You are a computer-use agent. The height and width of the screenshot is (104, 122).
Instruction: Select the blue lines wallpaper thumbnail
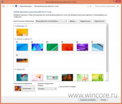tap(22, 47)
